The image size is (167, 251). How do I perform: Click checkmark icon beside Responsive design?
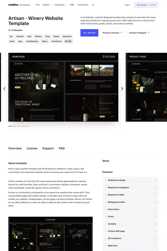[x=105, y=180]
